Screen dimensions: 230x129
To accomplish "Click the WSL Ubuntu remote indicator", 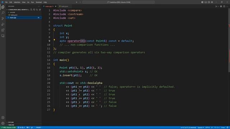I will (x=9, y=128).
